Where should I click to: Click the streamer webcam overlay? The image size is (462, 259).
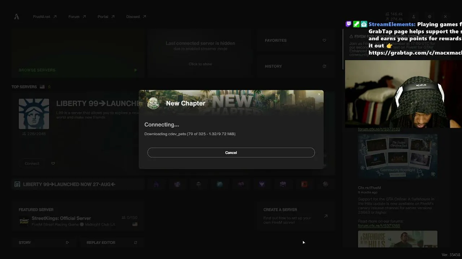tap(404, 94)
